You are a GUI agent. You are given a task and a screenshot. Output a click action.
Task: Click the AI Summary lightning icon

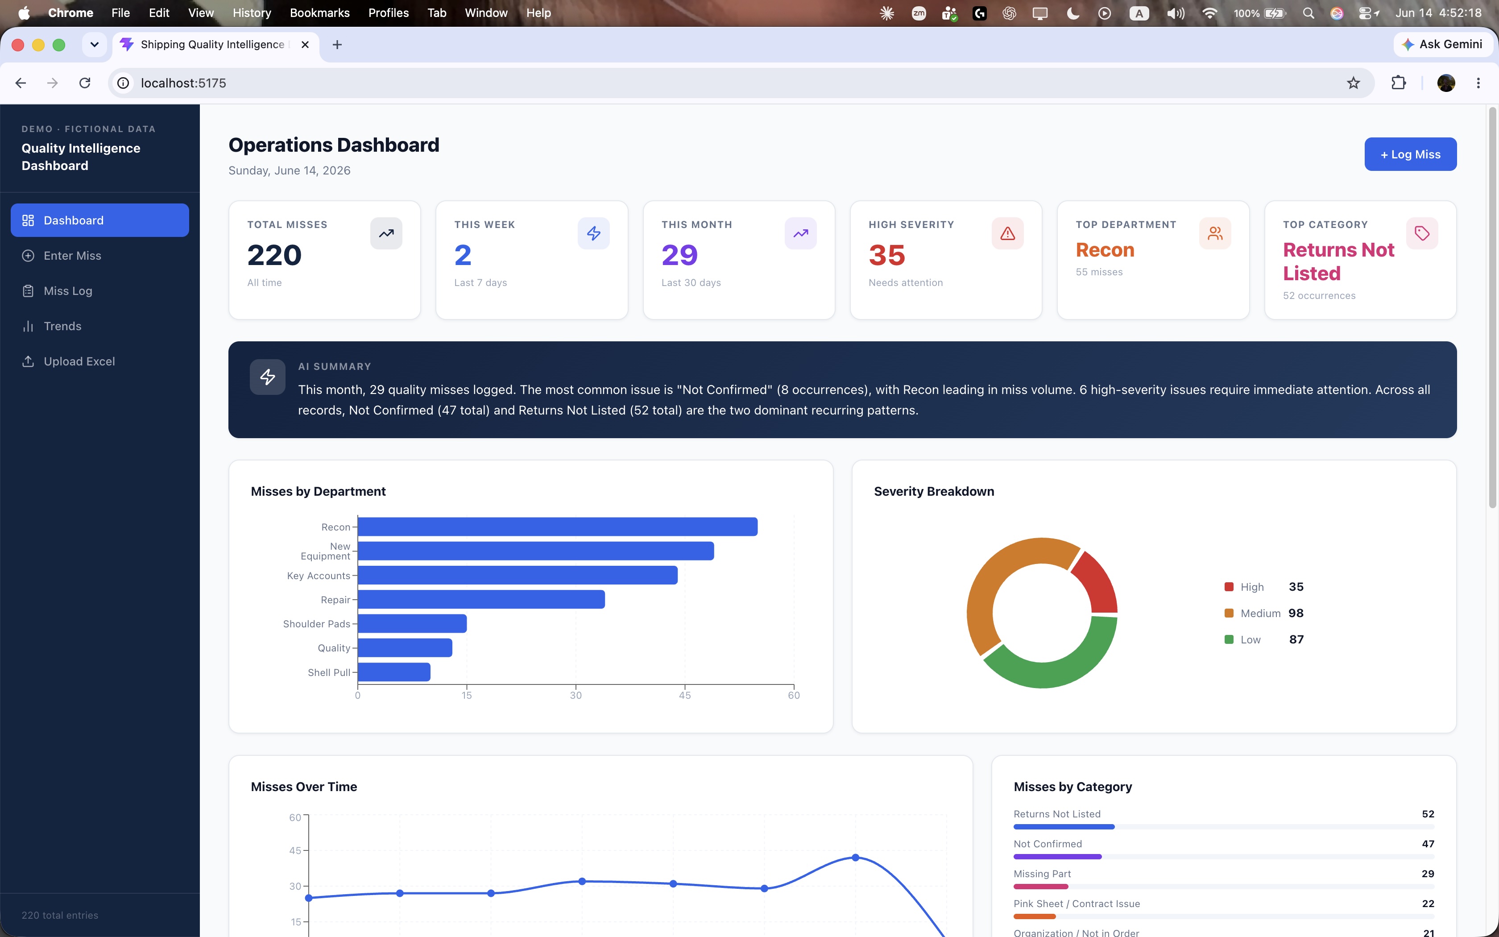268,377
